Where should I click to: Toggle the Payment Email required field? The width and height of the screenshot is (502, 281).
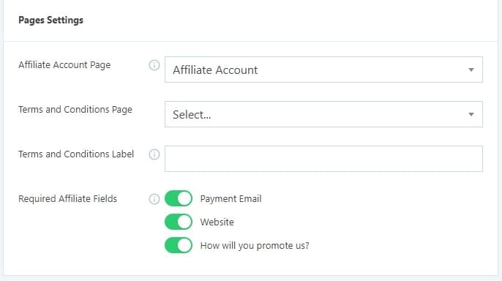pyautogui.click(x=179, y=198)
